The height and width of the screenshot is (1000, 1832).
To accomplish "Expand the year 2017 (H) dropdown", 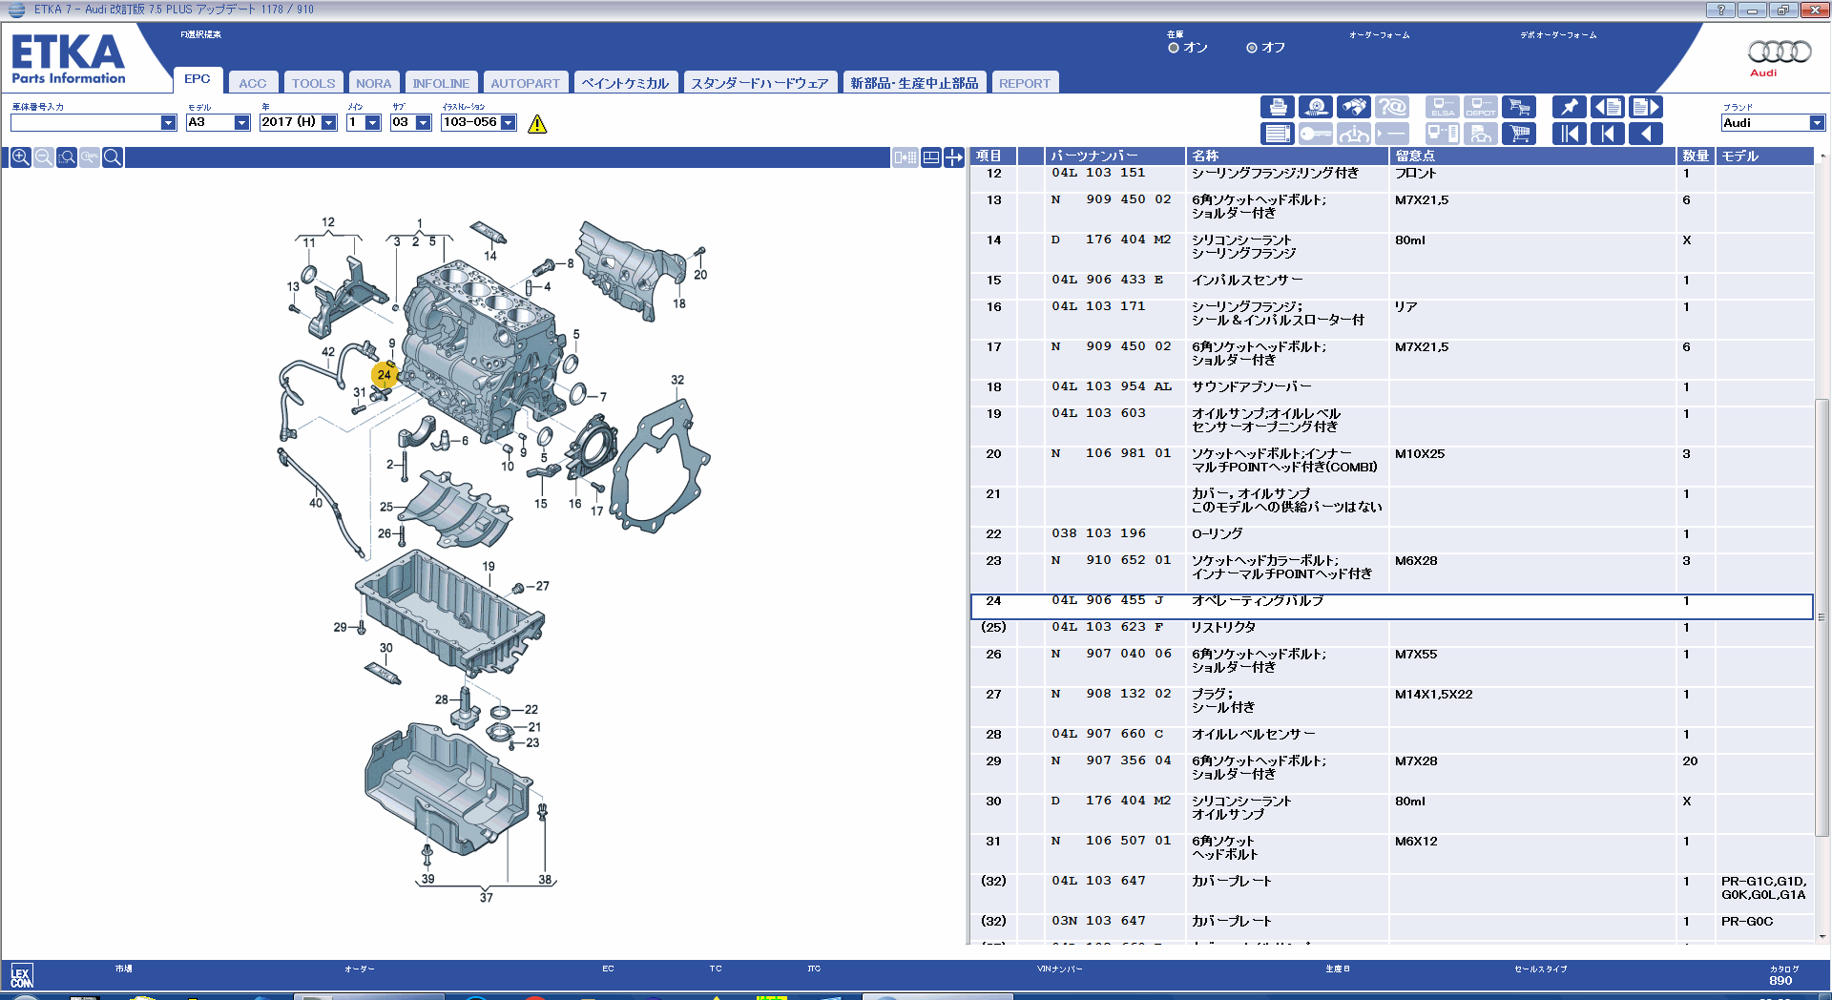I will click(328, 123).
